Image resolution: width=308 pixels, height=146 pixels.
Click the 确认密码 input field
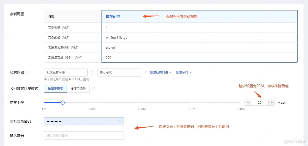point(84,135)
